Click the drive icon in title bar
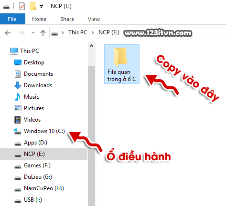 point(6,7)
